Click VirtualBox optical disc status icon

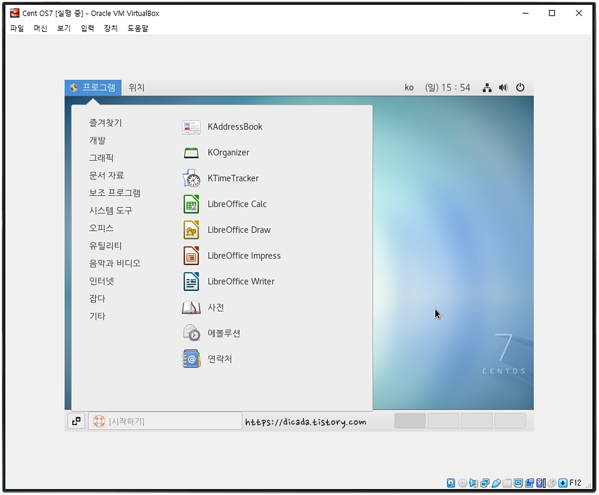click(x=462, y=483)
